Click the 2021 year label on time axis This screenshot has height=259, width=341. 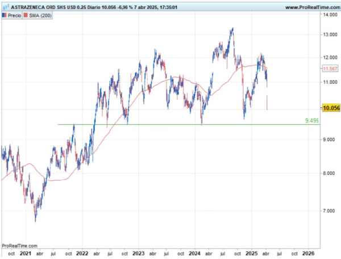tap(26, 253)
